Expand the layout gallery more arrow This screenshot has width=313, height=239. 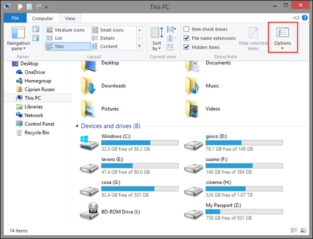tap(139, 46)
